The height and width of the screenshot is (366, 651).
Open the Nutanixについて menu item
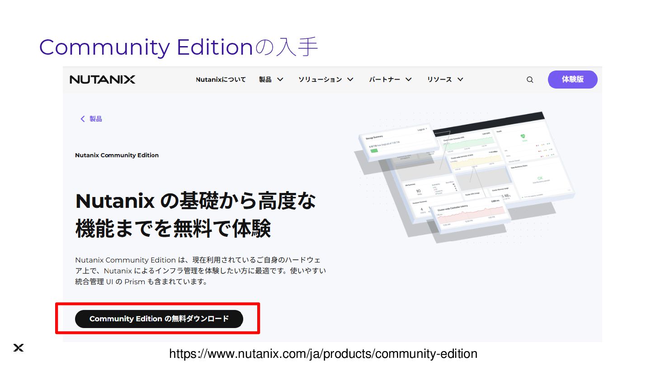click(x=221, y=80)
